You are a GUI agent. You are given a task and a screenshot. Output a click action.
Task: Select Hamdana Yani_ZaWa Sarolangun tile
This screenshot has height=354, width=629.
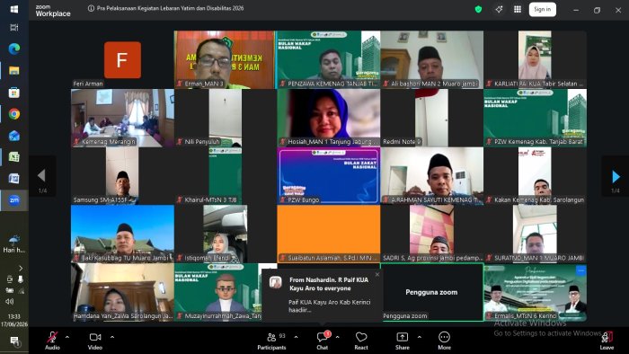point(123,292)
